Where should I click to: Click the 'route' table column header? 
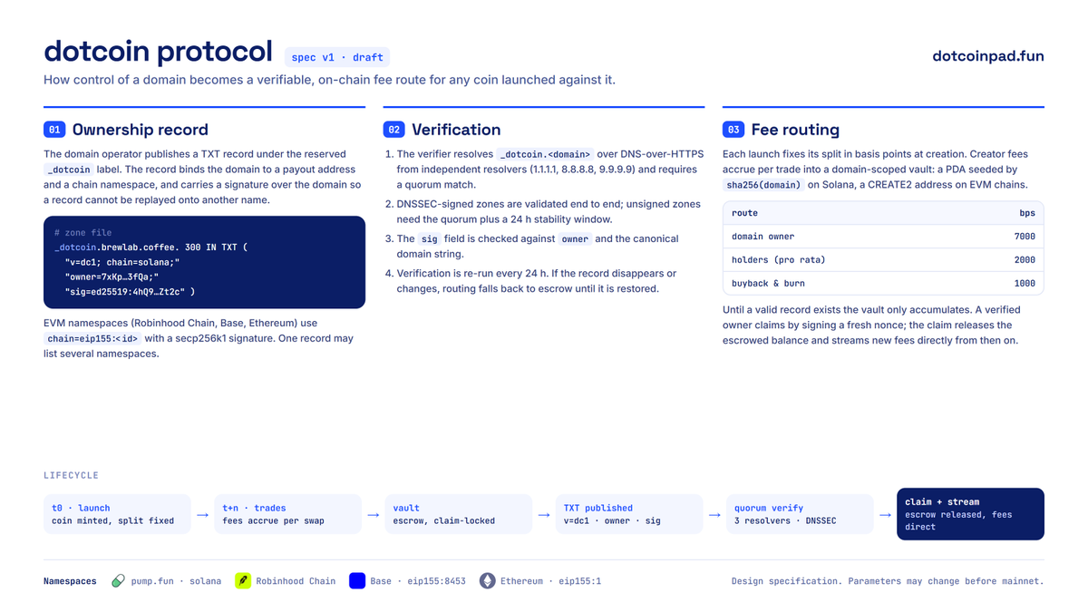tap(745, 213)
